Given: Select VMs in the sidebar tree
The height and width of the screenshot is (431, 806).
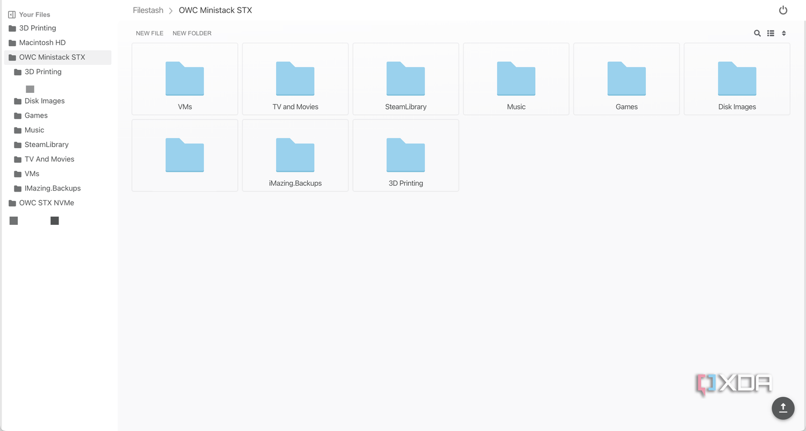Looking at the screenshot, I should (60, 173).
